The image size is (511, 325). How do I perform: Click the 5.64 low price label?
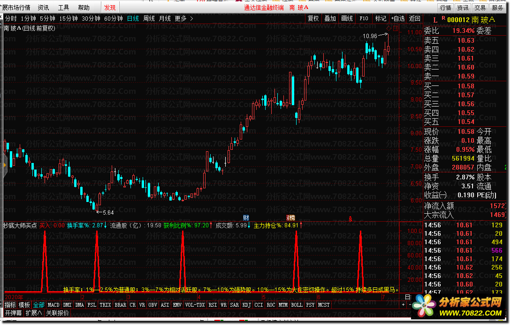point(108,213)
